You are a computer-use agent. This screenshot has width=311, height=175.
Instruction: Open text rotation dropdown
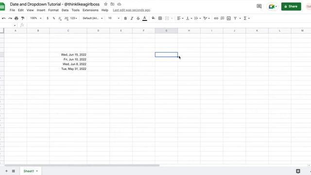[x=207, y=18]
